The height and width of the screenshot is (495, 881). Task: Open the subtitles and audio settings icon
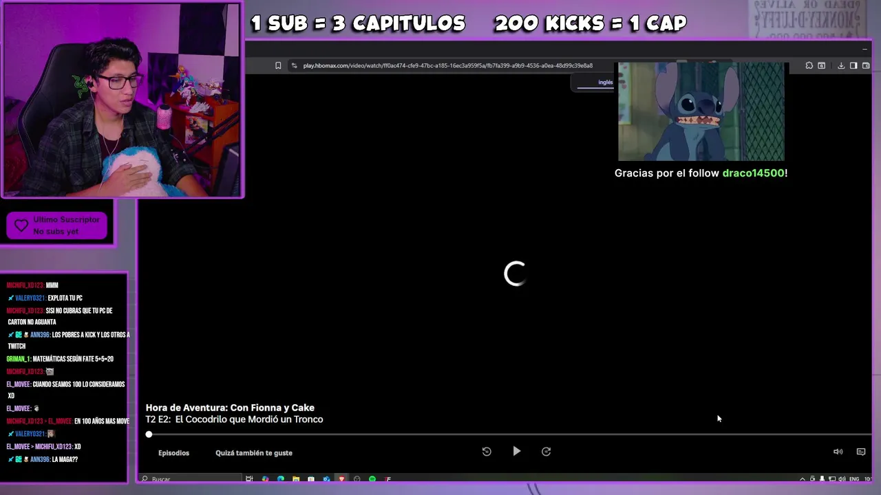click(x=860, y=452)
